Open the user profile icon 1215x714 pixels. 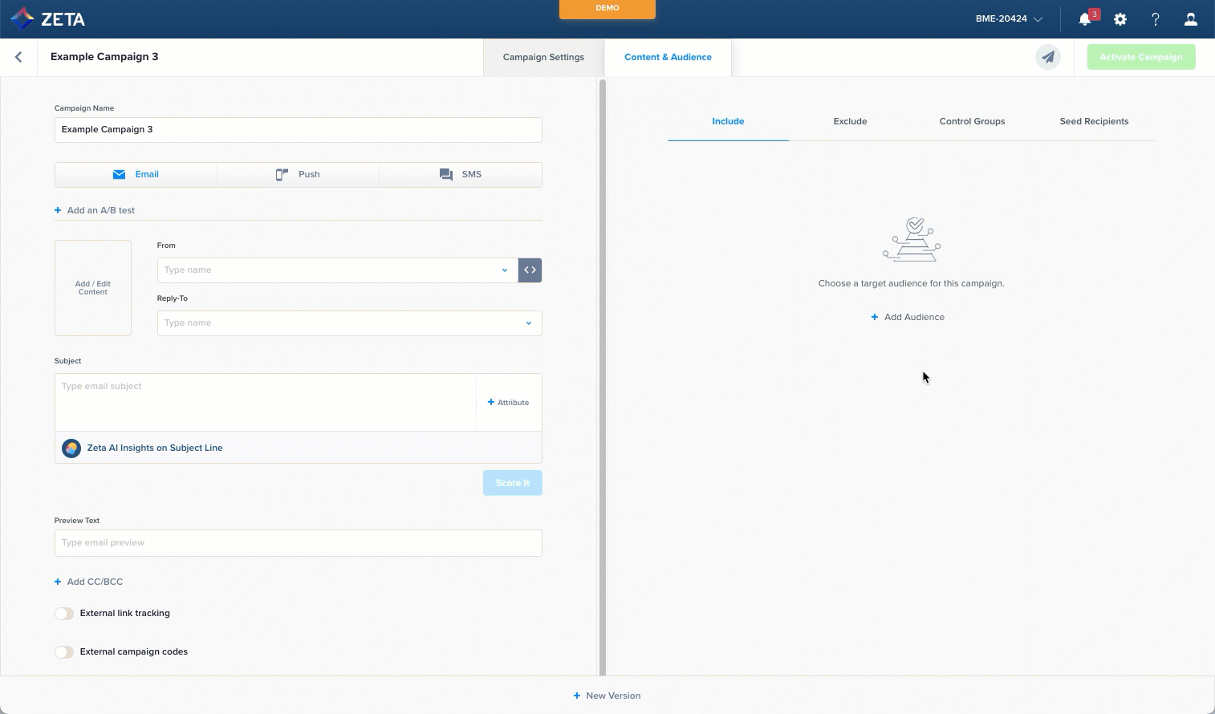point(1191,19)
